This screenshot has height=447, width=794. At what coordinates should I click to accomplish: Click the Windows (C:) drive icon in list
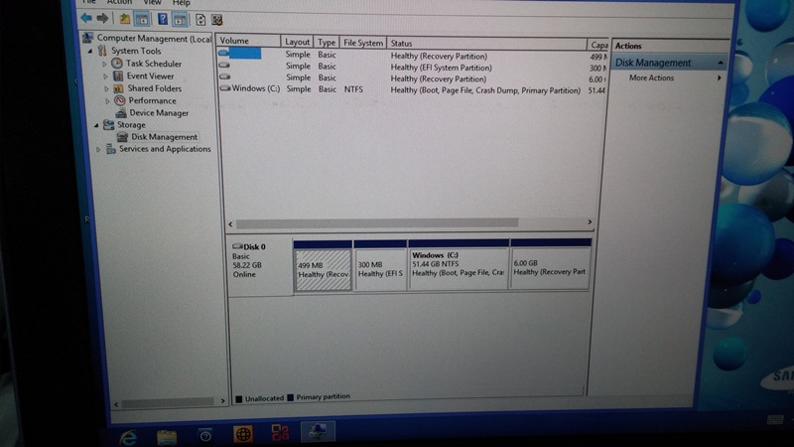225,88
